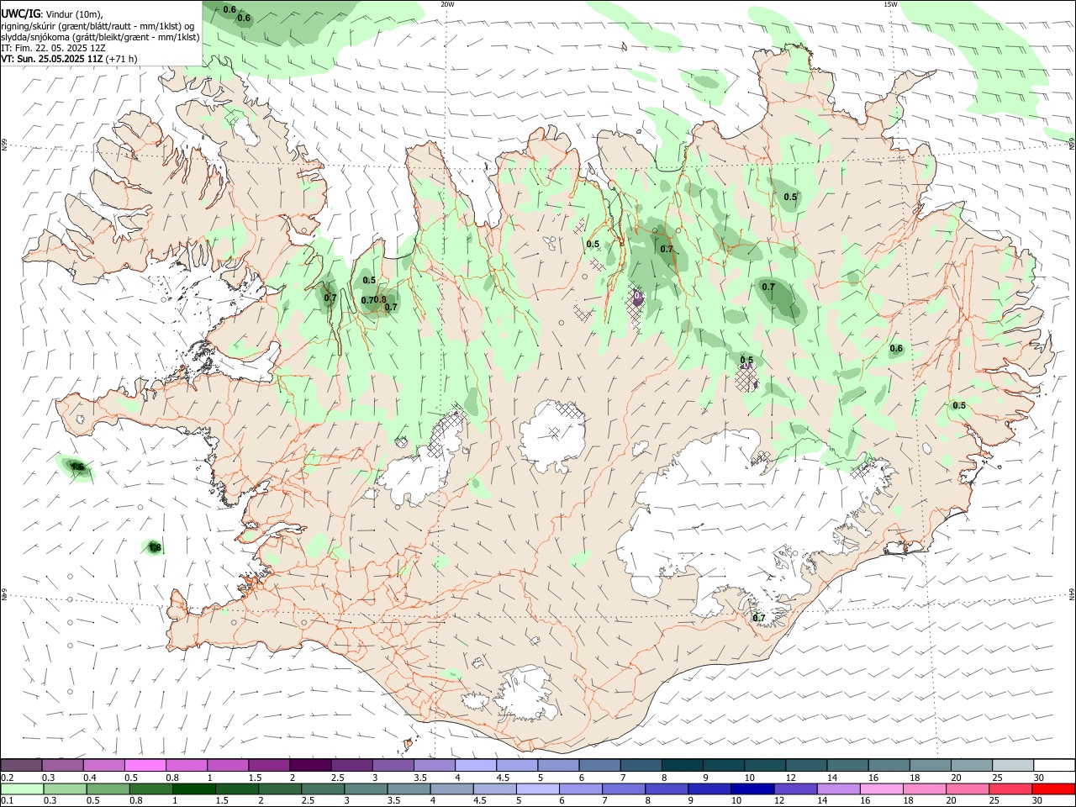The height and width of the screenshot is (807, 1076).
Task: Click the '1.8' precipitation value offshore
Action: click(x=155, y=548)
